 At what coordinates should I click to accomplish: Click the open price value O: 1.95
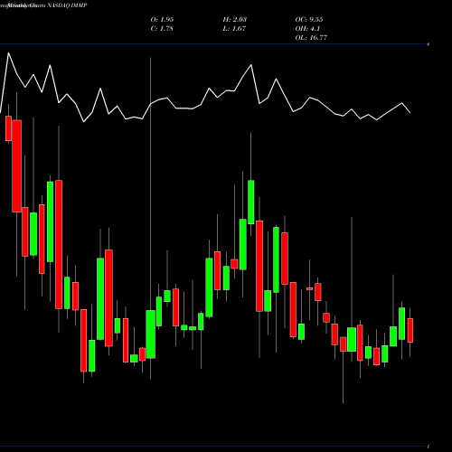tap(162, 20)
